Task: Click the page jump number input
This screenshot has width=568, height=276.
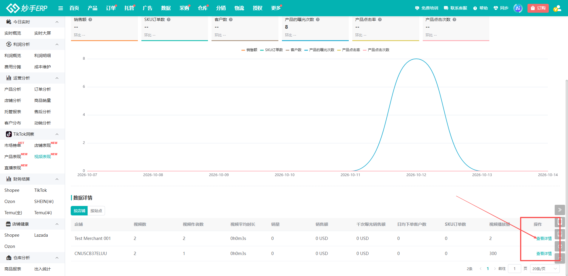Action: [514, 269]
